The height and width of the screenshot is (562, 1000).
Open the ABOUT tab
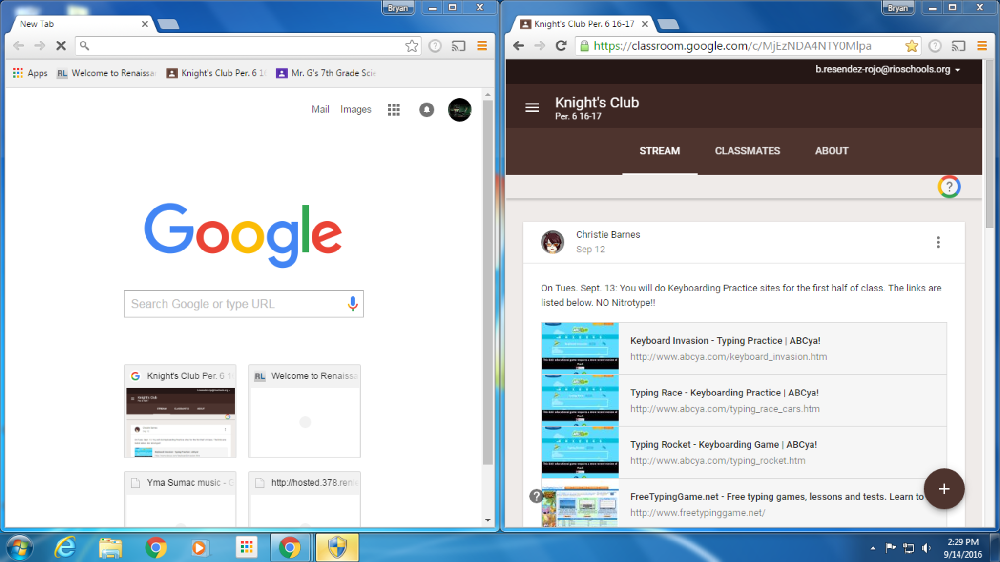(x=831, y=151)
